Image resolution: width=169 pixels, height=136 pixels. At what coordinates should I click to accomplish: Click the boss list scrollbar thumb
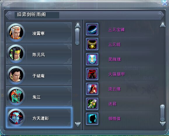coord(77,37)
